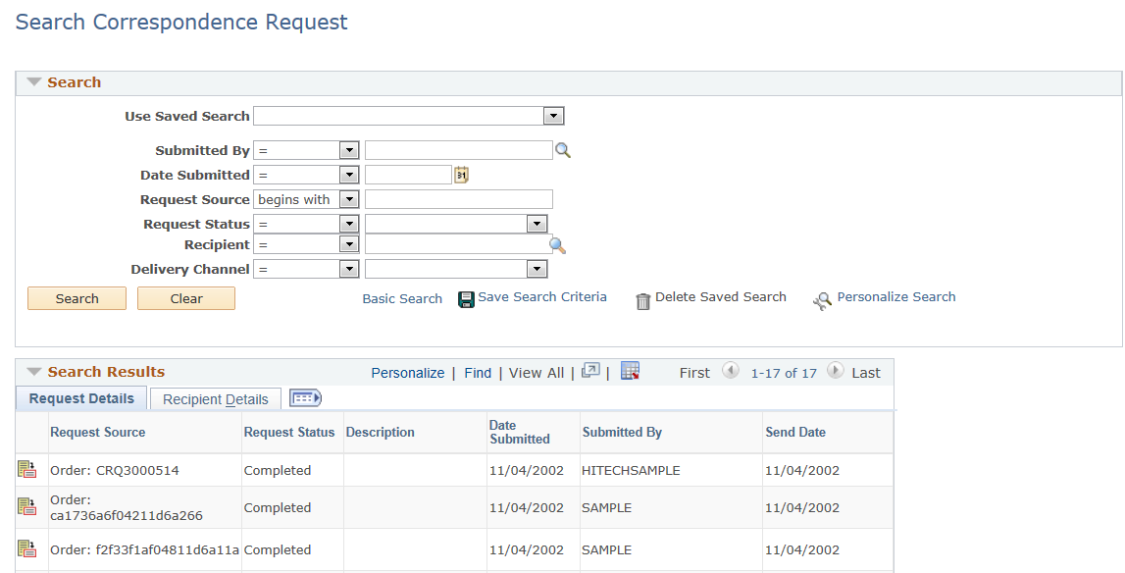The height and width of the screenshot is (573, 1125).
Task: Go to previous results page arrow
Action: point(731,371)
